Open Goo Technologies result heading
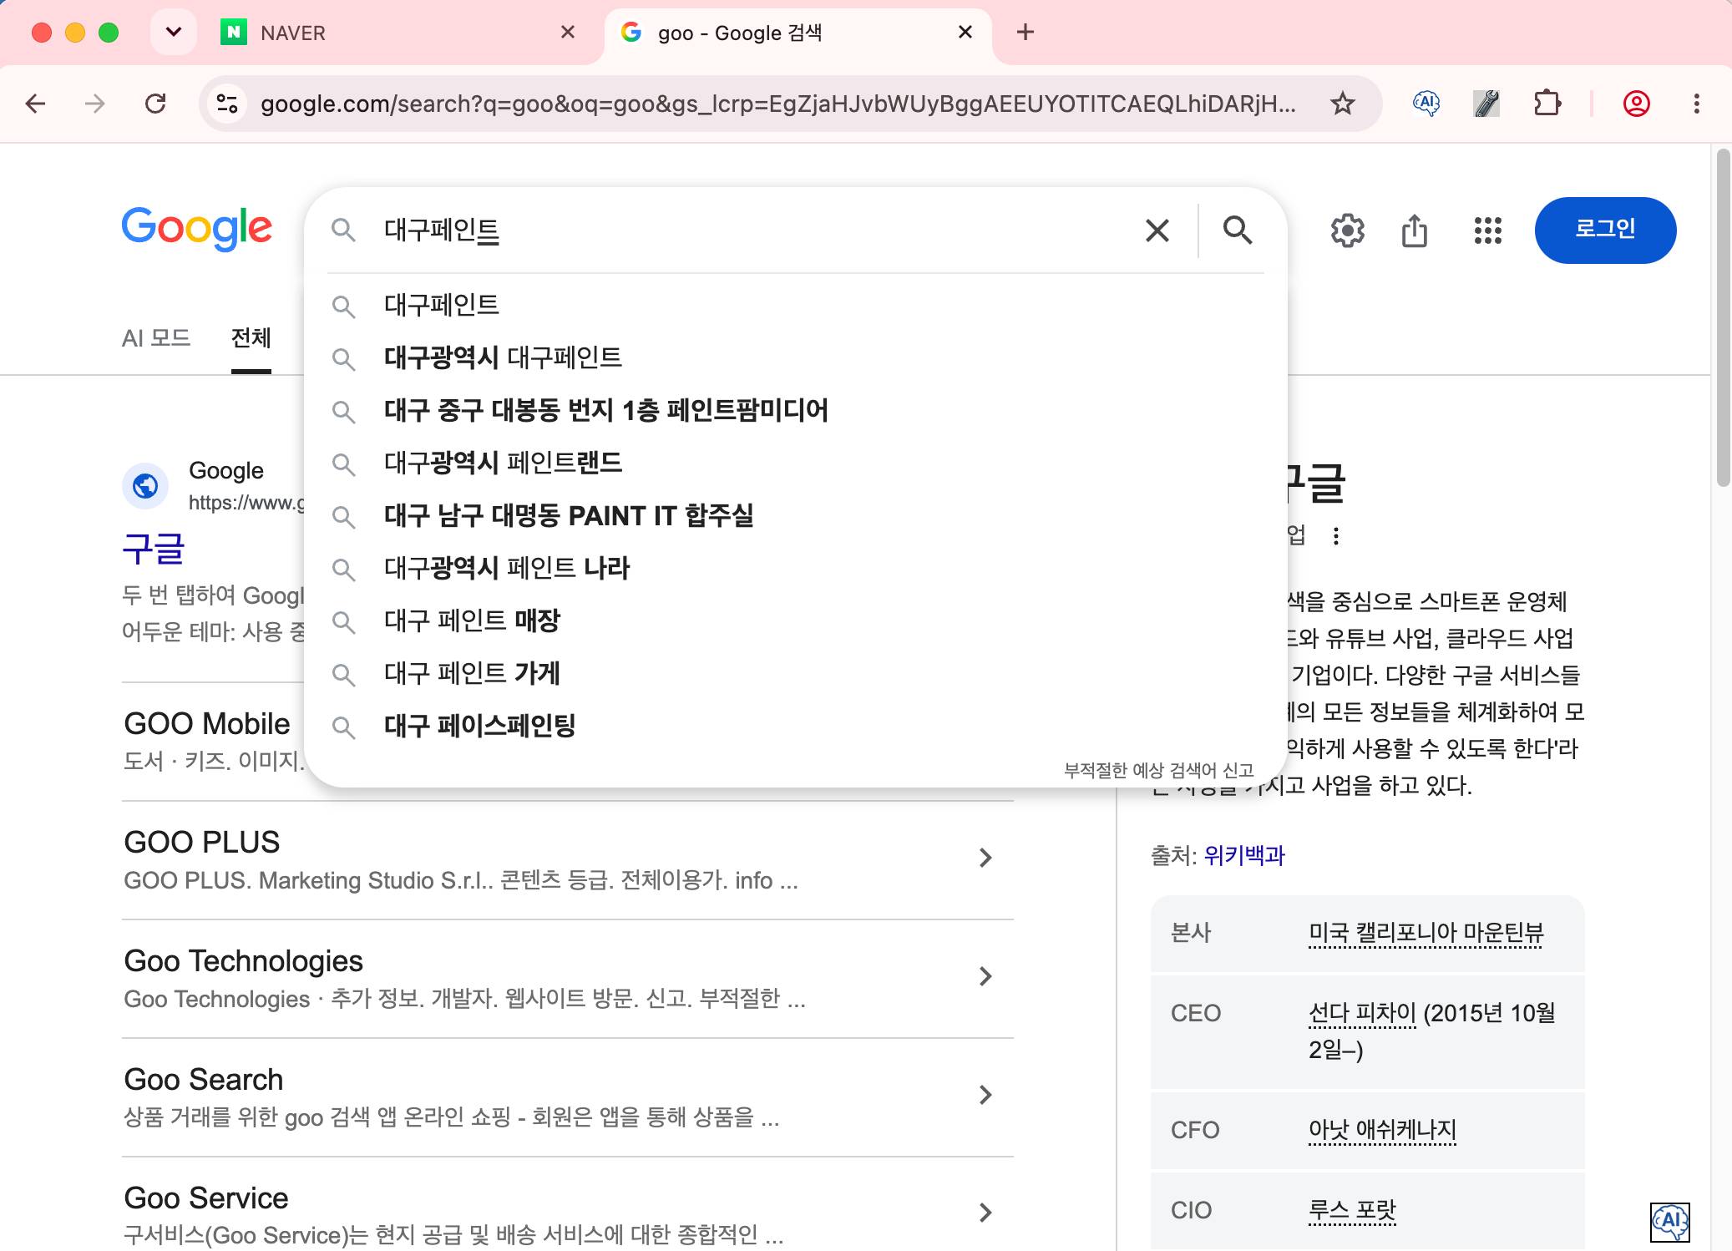This screenshot has height=1251, width=1732. 243,960
